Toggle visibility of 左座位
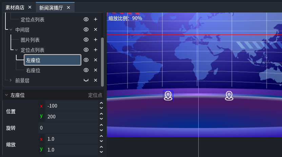Image resolution: width=282 pixels, height=157 pixels. coord(86,60)
